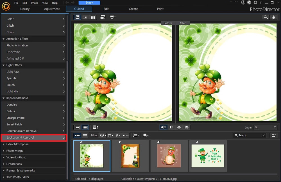The height and width of the screenshot is (182, 281).
Task: Click the rotate photo icon
Action: click(x=103, y=17)
